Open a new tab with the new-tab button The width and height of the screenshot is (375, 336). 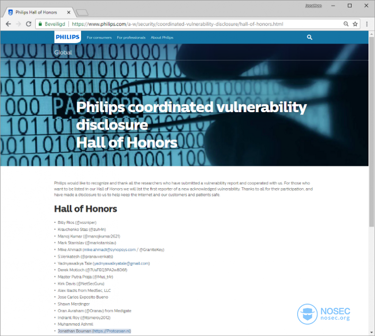coord(82,12)
